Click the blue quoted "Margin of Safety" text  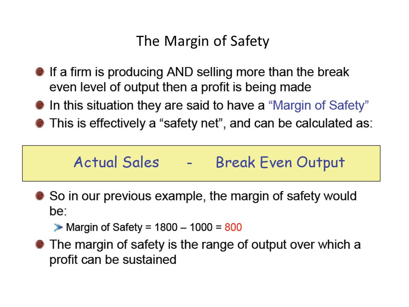[x=319, y=106]
